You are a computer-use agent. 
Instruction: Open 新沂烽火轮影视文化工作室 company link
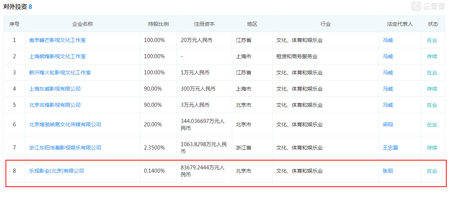click(60, 73)
